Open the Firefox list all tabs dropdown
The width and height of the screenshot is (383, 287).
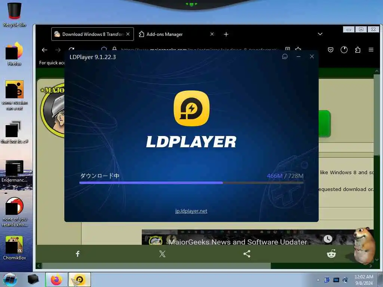coord(320,34)
